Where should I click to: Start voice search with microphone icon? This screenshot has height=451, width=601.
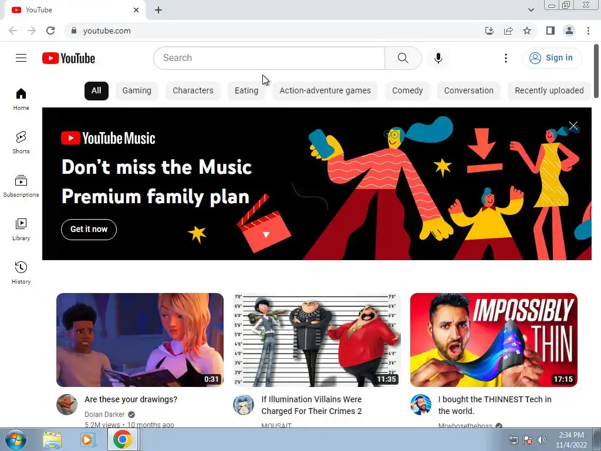438,58
